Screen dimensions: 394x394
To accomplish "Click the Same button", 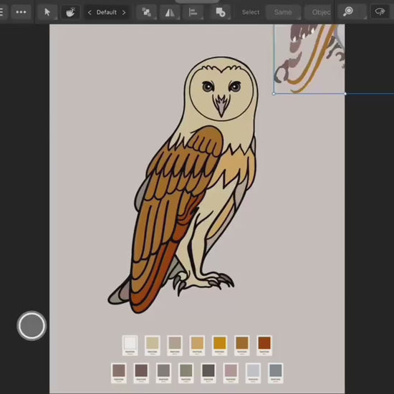I will 283,12.
